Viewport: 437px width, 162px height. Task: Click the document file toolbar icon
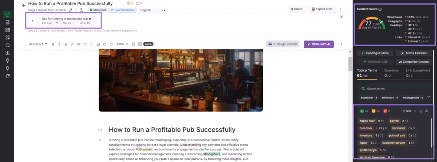click(134, 44)
